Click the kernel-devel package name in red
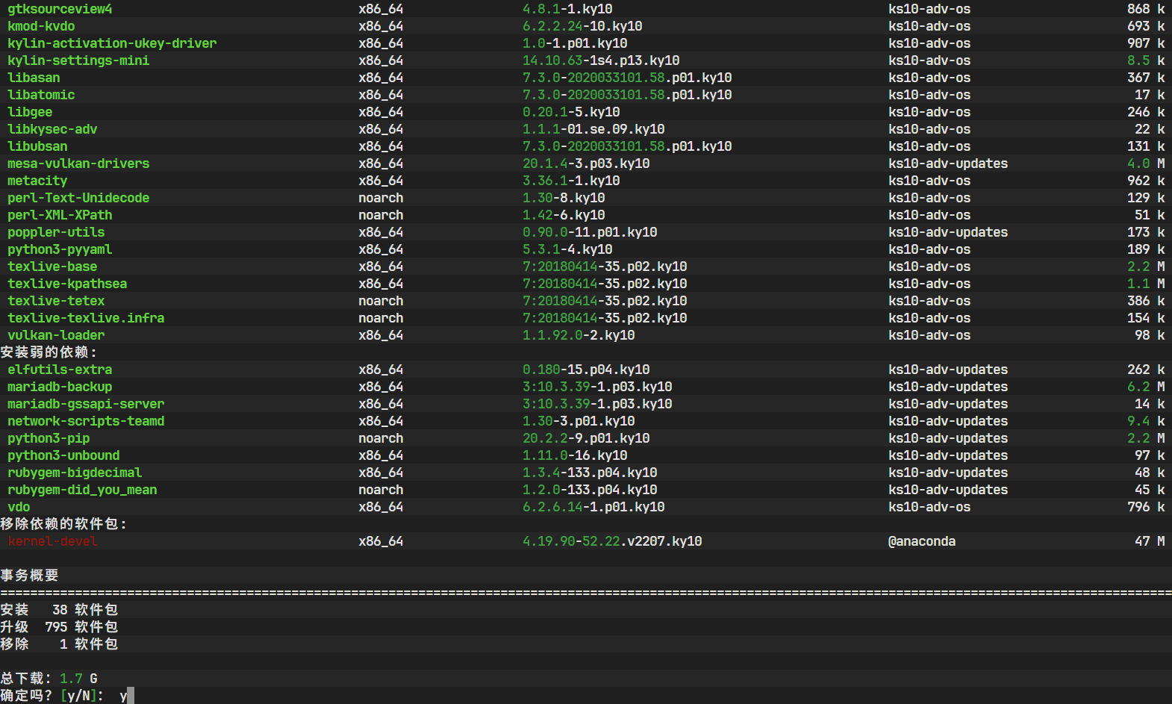Screen dimensions: 1172x704 click(52, 541)
